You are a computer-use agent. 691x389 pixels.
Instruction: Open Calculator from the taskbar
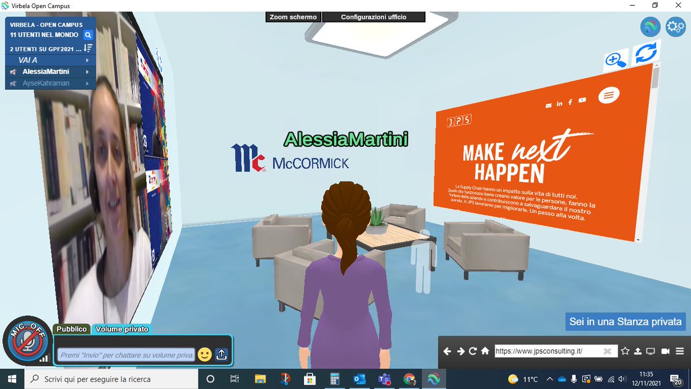point(335,379)
